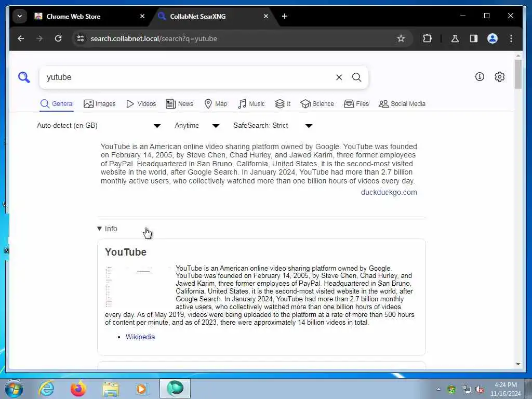Close the Chrome Web Store tab
This screenshot has height=399, width=532.
coord(142,16)
